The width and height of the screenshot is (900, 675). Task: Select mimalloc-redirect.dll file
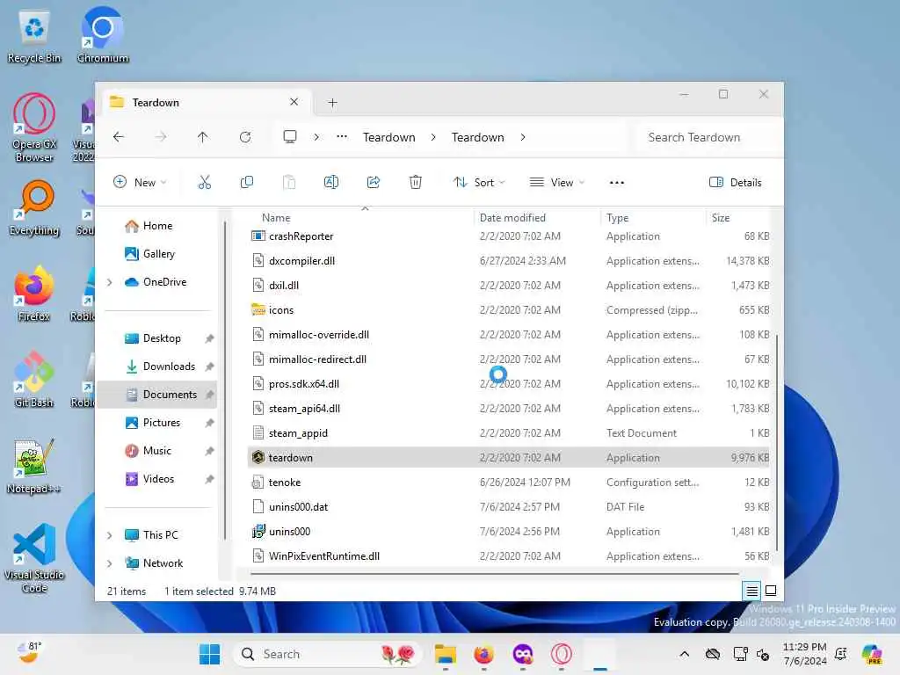510,359
